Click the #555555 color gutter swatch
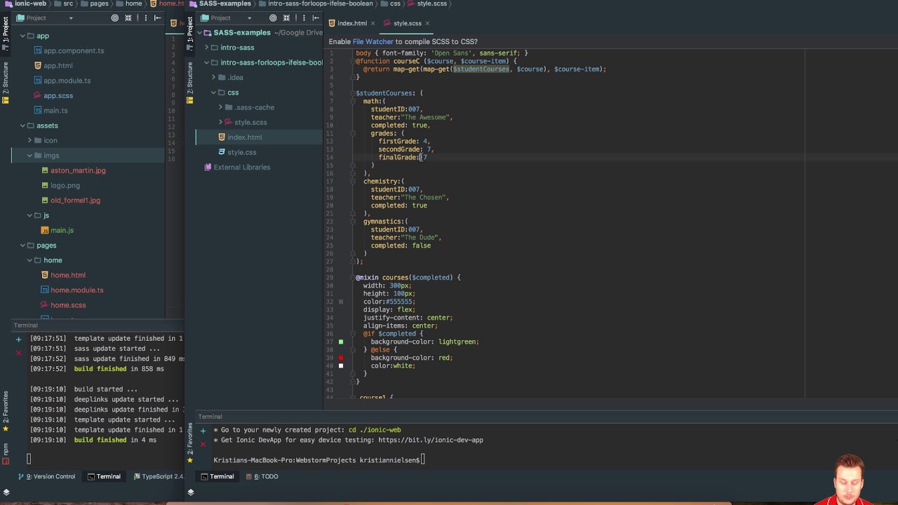The width and height of the screenshot is (898, 505). pos(341,302)
